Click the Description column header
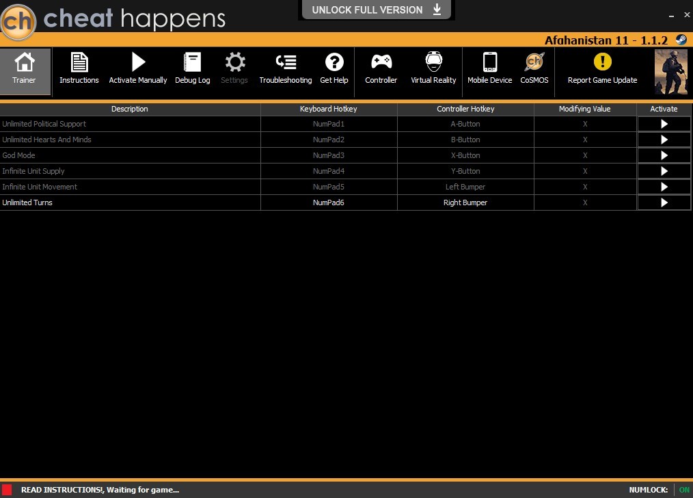Image resolution: width=693 pixels, height=498 pixels. pyautogui.click(x=130, y=109)
